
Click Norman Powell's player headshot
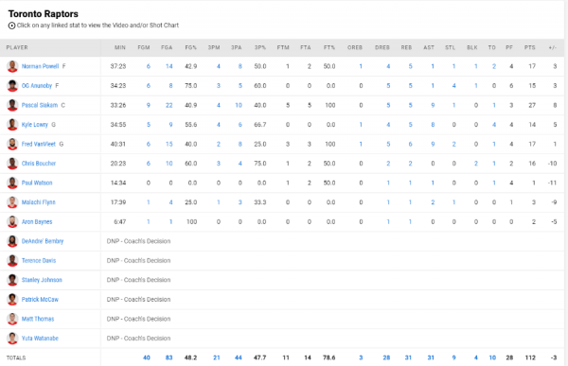pos(12,66)
